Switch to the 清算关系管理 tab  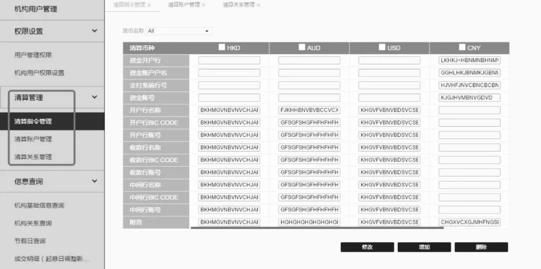pyautogui.click(x=238, y=5)
